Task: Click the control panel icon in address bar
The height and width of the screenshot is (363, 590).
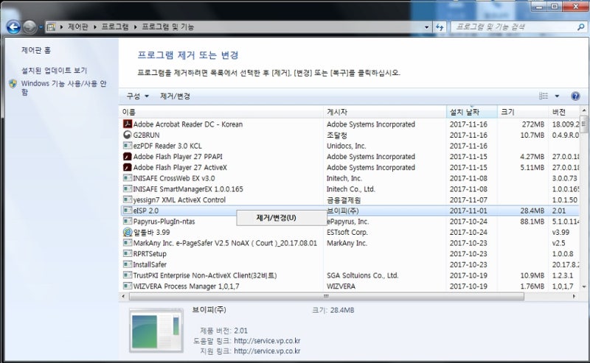Action: (51, 27)
